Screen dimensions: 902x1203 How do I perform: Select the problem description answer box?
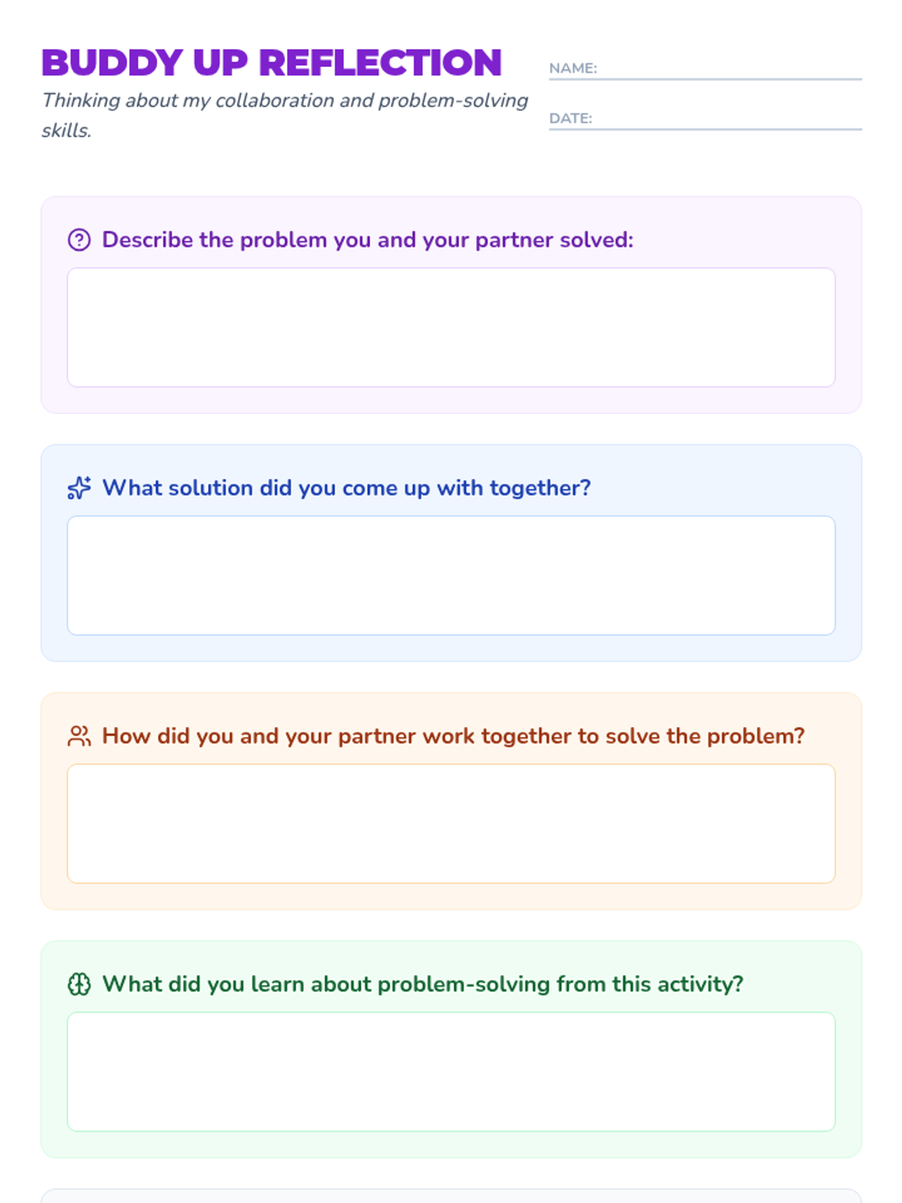pos(451,328)
